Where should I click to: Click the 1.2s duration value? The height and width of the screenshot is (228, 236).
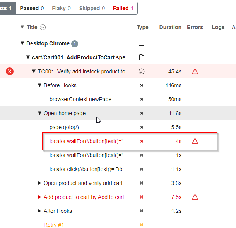176,211
